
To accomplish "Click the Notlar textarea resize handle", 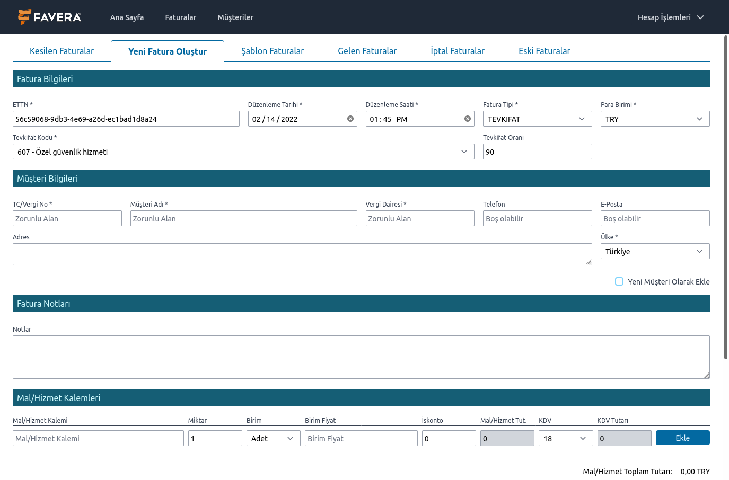I will tap(706, 375).
